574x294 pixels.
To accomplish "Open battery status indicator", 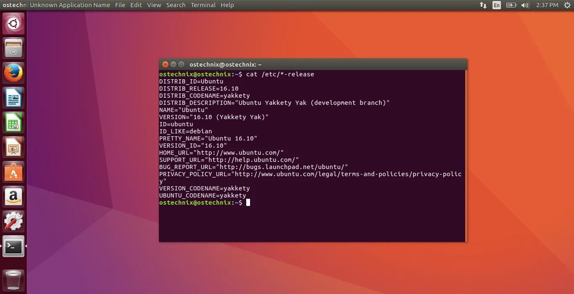I will 511,5.
